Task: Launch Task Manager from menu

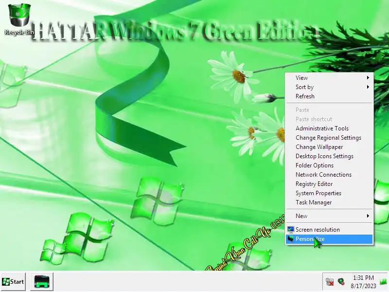Action: coord(330,202)
